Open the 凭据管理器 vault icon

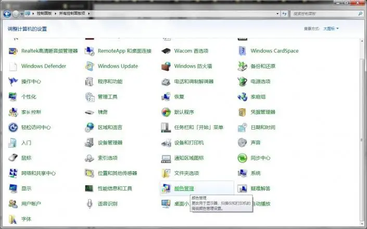(242, 112)
